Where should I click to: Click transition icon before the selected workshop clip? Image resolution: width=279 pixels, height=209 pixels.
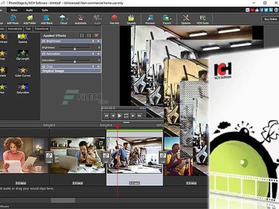click(106, 157)
